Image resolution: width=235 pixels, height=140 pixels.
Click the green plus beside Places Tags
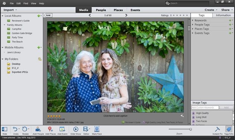(230, 29)
